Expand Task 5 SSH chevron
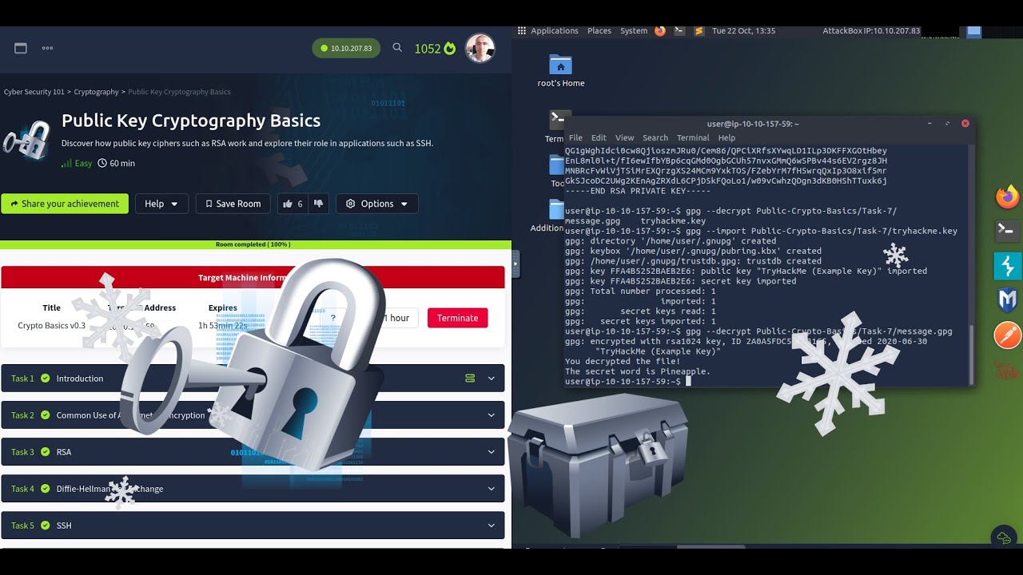The height and width of the screenshot is (575, 1023). [x=492, y=525]
